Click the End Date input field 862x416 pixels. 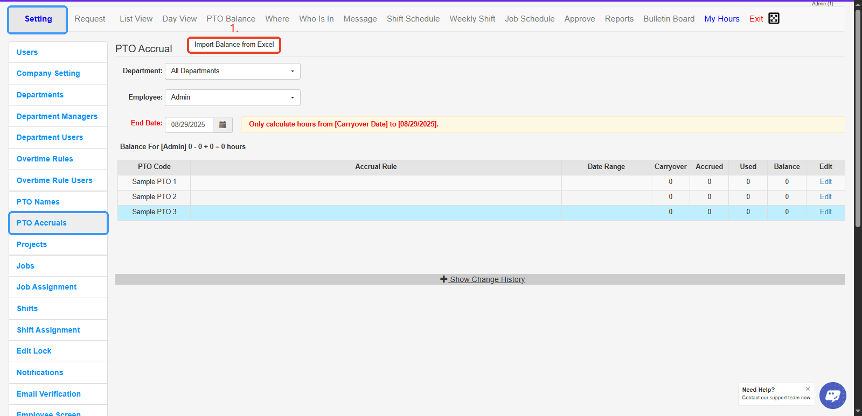click(x=189, y=124)
